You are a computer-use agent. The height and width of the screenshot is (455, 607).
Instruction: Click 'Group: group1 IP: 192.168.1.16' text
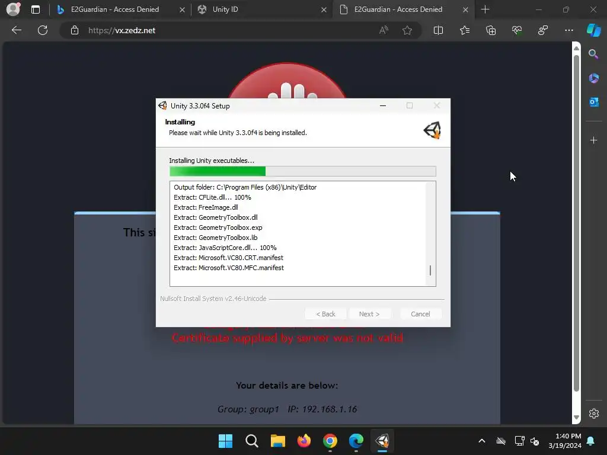pos(287,409)
